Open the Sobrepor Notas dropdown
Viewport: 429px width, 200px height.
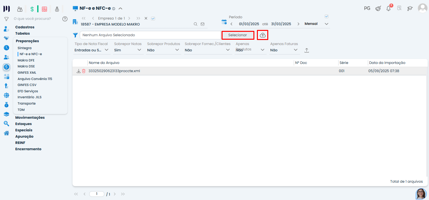(128, 50)
